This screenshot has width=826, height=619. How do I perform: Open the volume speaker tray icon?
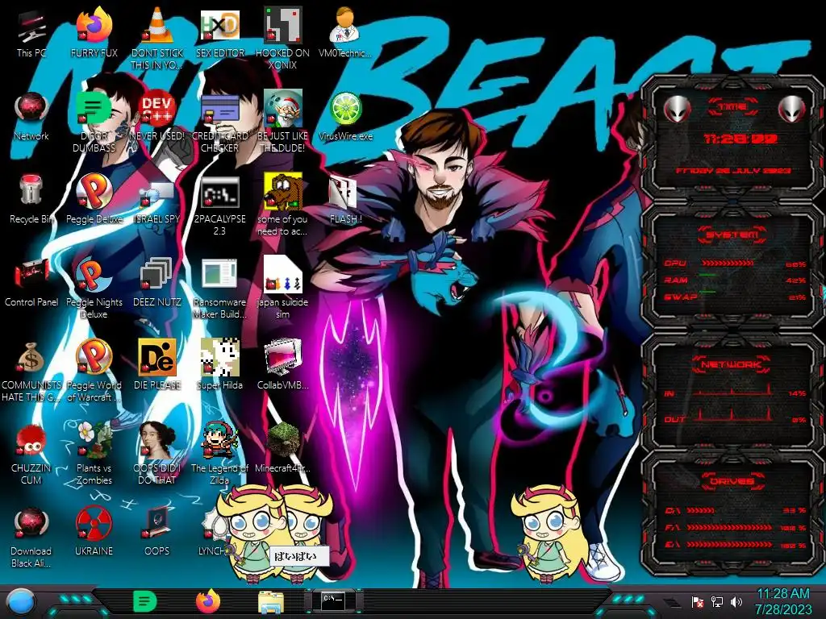(736, 601)
